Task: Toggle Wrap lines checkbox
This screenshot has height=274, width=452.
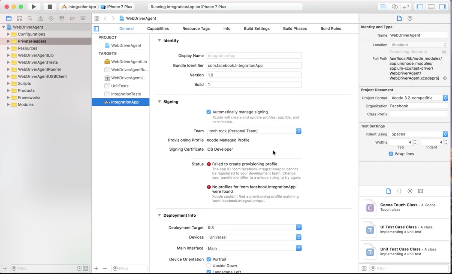Action: coord(391,154)
